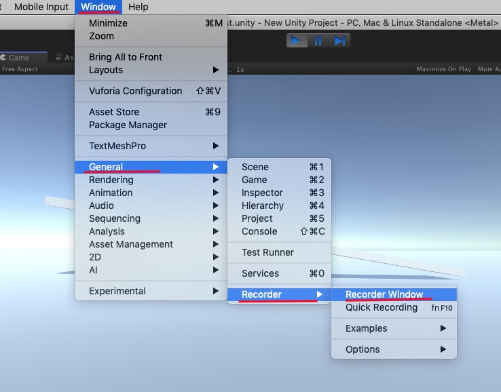Open the Hierarchy window
The image size is (501, 392).
pos(279,205)
